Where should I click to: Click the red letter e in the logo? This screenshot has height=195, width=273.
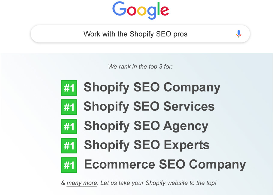tap(165, 10)
